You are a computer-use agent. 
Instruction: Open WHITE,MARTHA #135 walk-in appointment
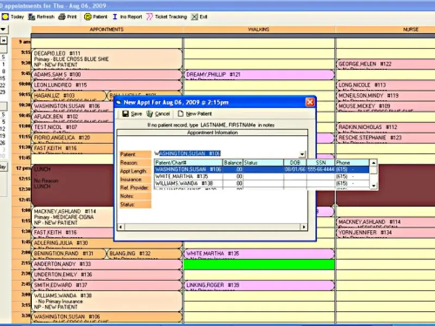(x=259, y=254)
